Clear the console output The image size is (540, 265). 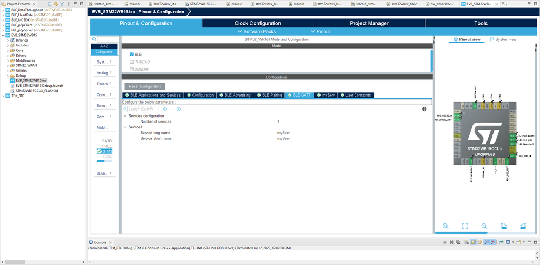(x=466, y=242)
